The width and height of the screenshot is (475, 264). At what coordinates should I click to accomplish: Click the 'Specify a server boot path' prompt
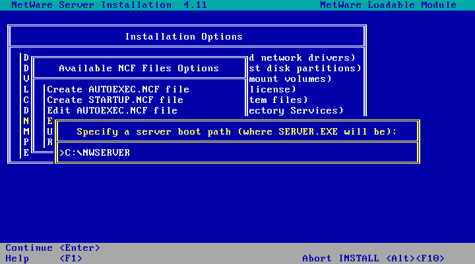[237, 131]
